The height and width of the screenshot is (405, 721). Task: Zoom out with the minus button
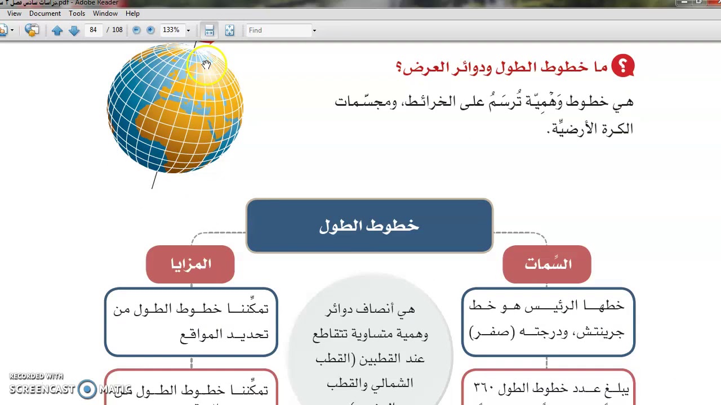tap(136, 30)
